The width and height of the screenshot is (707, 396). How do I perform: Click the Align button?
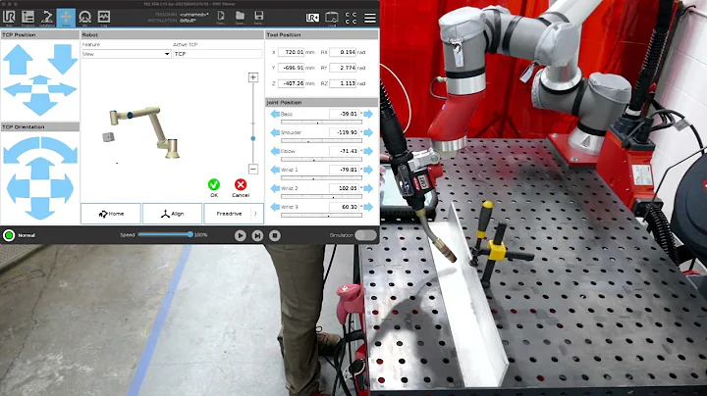[172, 214]
